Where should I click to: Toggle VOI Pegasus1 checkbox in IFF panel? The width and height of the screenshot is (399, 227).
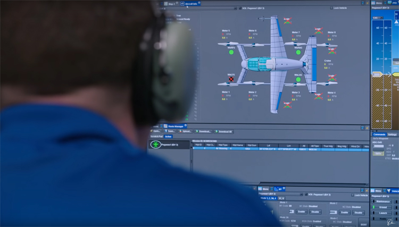pyautogui.click(x=306, y=194)
